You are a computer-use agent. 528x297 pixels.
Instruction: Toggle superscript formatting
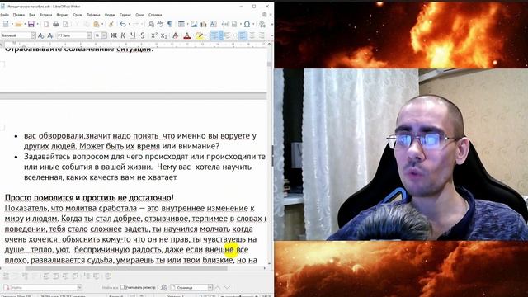coord(154,35)
